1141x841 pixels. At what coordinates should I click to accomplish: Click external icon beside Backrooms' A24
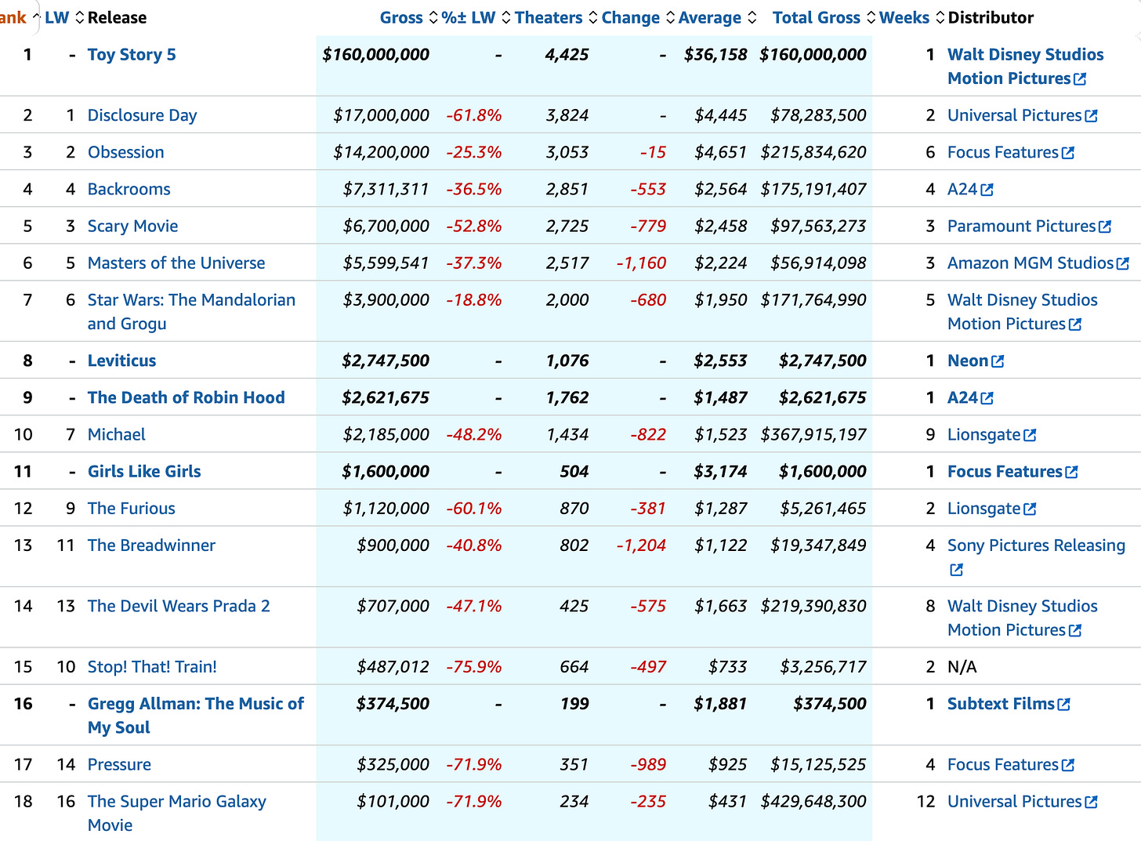[987, 190]
